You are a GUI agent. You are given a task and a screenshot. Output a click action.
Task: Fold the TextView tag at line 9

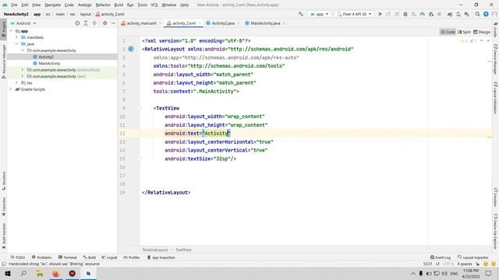pos(140,108)
